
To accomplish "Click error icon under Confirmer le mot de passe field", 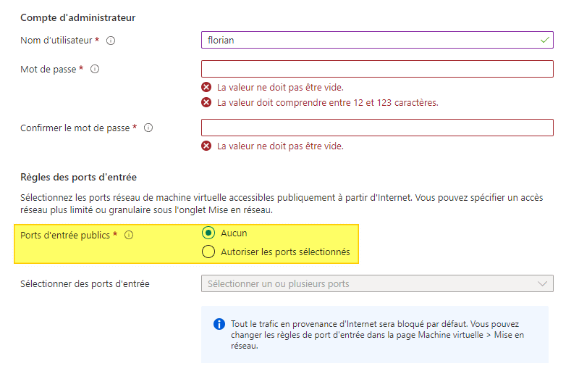I will (x=206, y=146).
